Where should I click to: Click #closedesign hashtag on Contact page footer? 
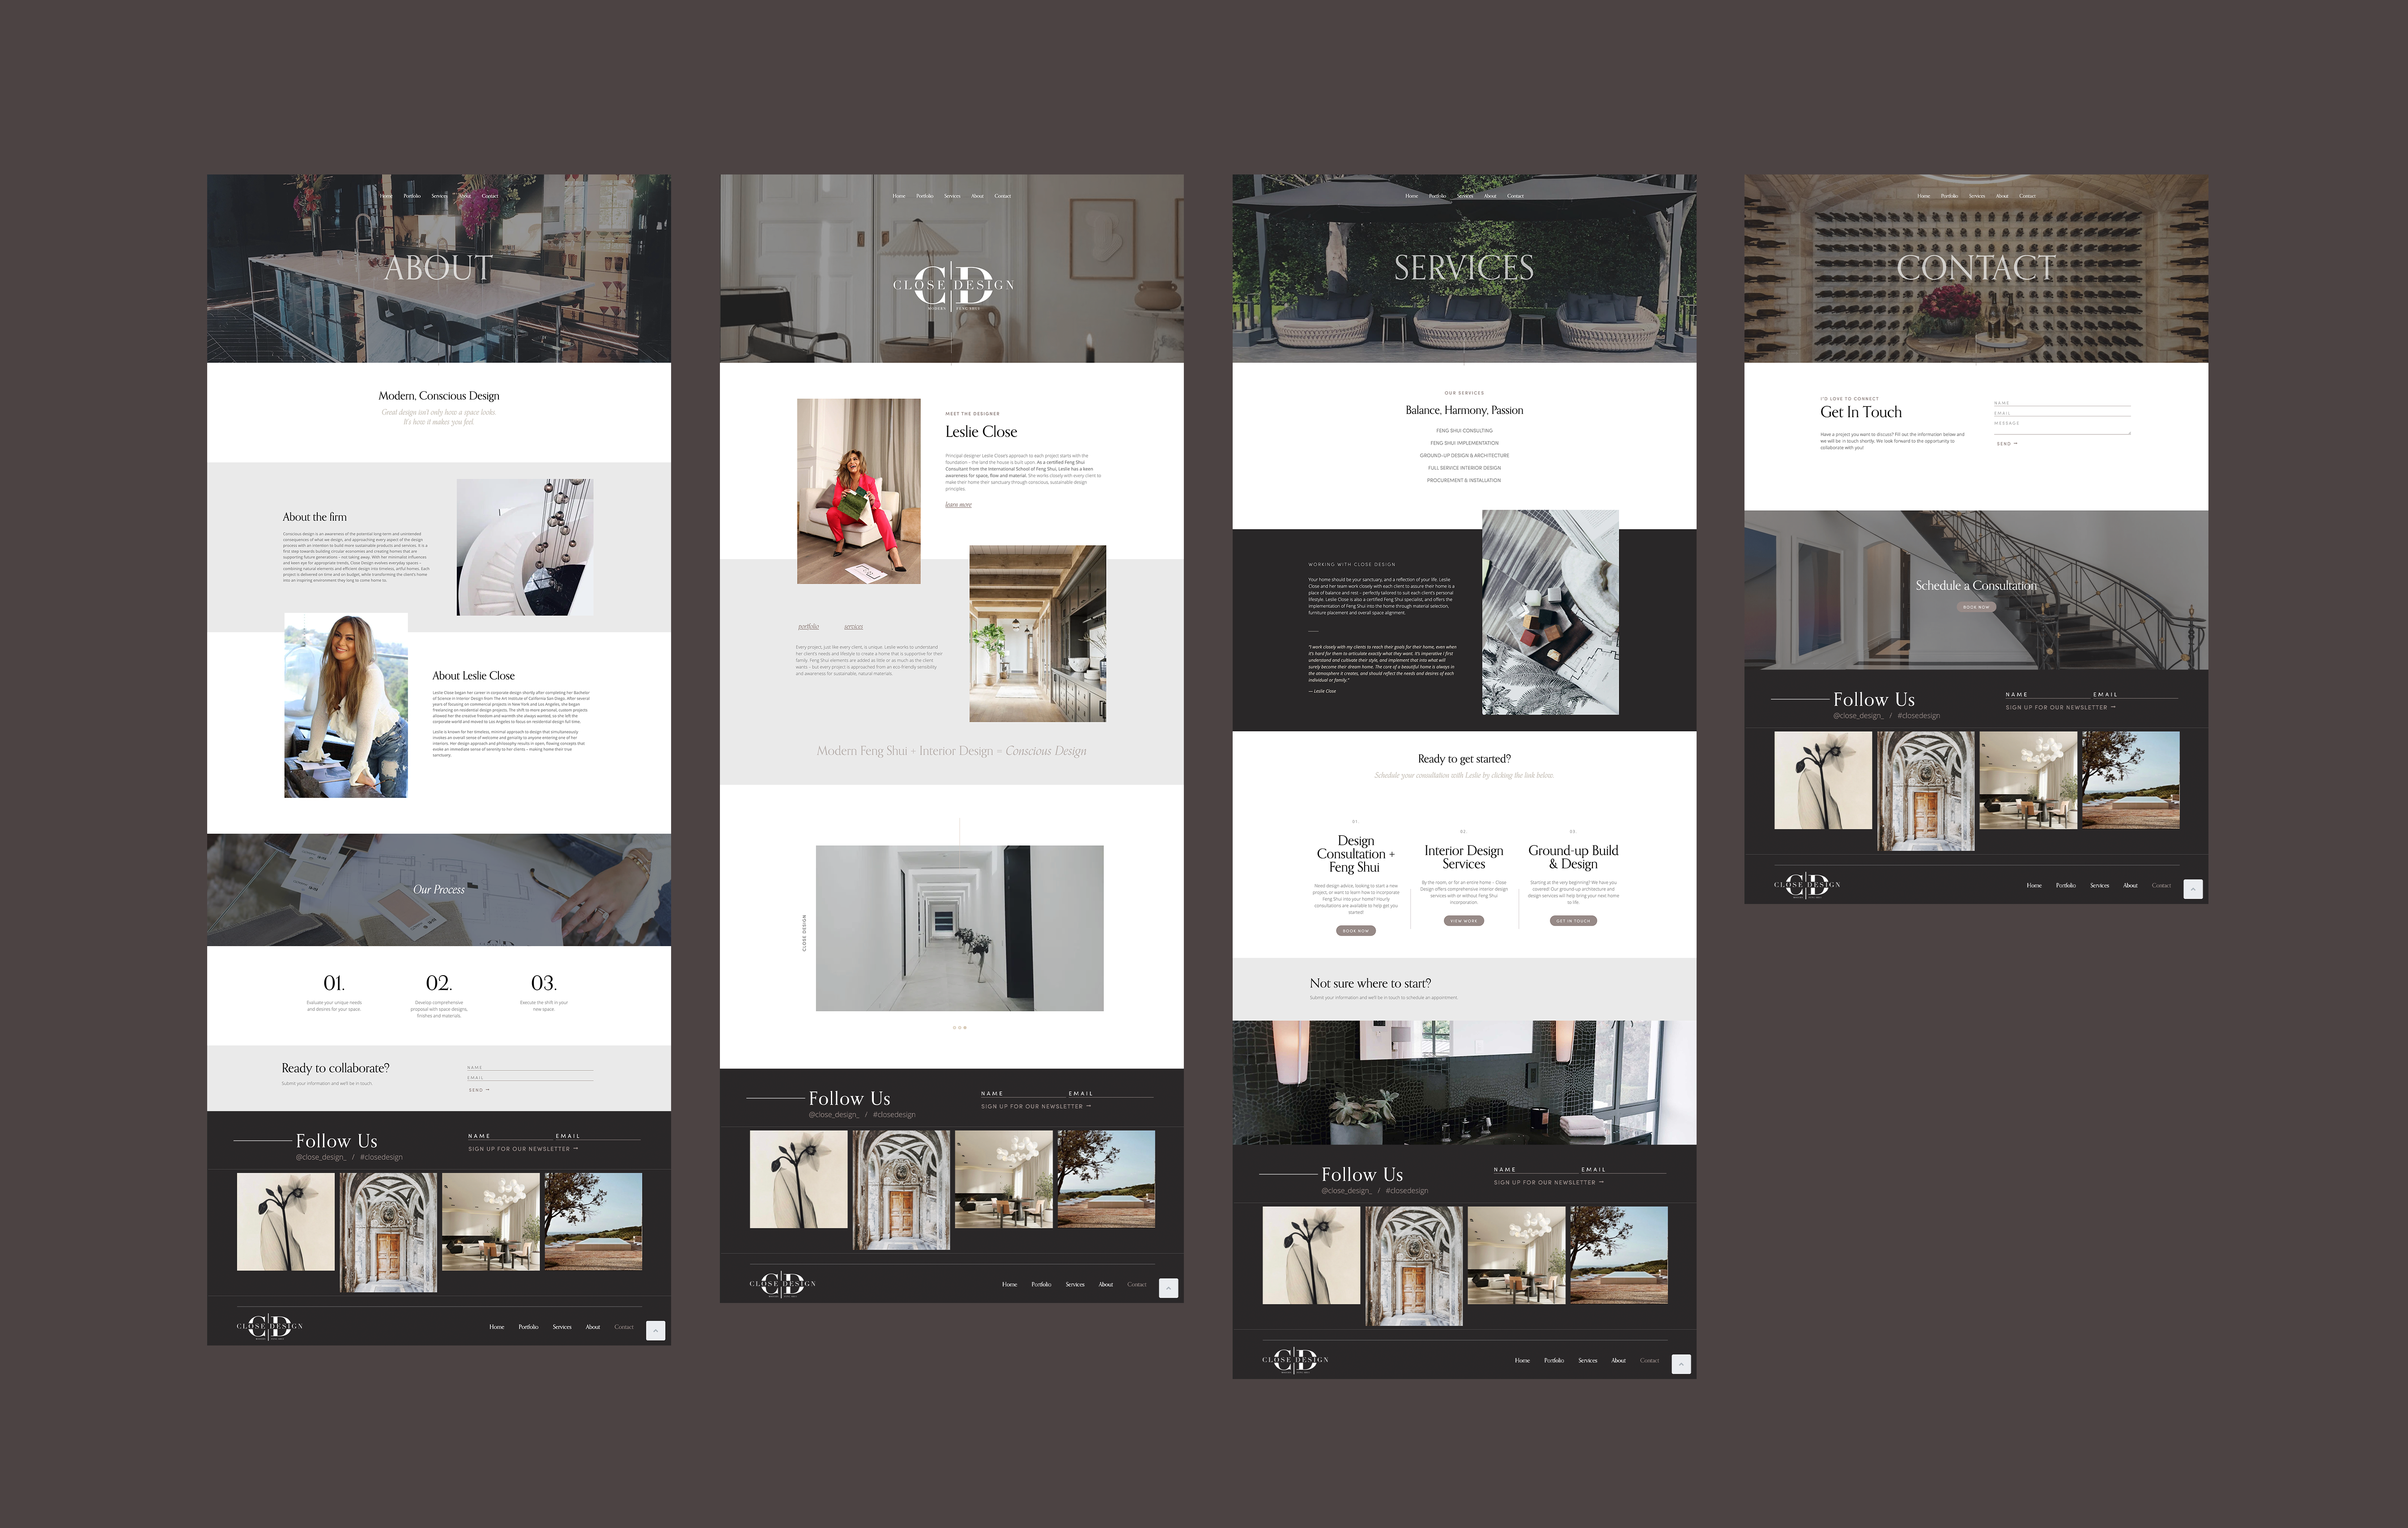tap(1919, 716)
